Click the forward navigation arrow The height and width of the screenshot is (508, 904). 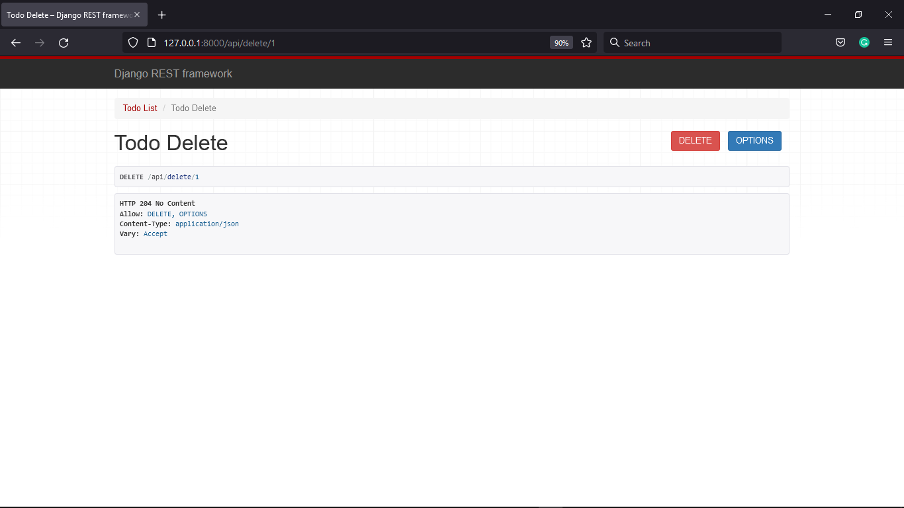(x=40, y=43)
